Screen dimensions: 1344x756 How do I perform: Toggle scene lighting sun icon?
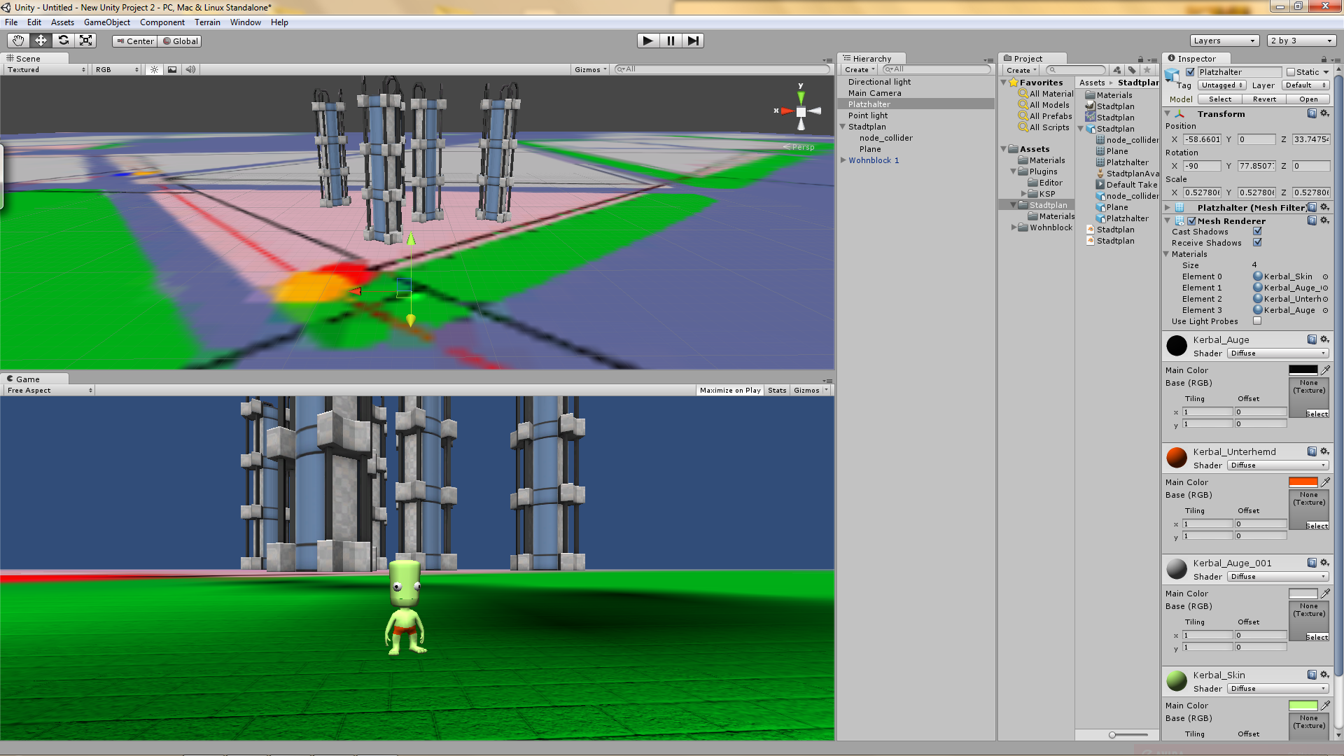pyautogui.click(x=154, y=69)
